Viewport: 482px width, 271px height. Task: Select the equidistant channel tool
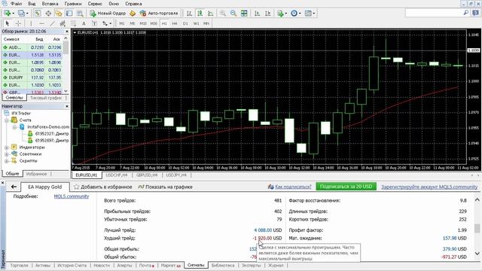63,23
